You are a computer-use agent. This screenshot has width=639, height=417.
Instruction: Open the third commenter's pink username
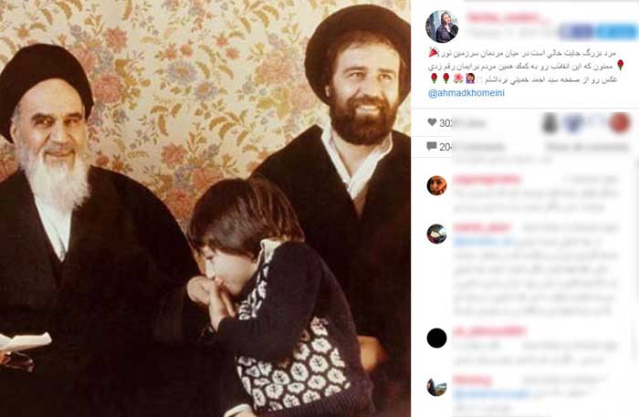489,331
